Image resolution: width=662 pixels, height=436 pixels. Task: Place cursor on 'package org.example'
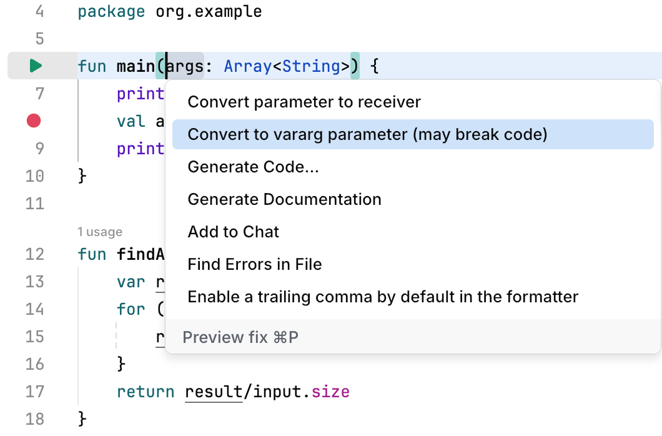[169, 11]
